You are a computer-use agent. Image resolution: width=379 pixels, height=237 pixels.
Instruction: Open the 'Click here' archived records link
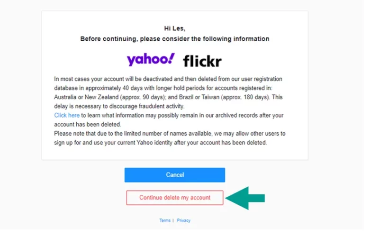pyautogui.click(x=67, y=115)
